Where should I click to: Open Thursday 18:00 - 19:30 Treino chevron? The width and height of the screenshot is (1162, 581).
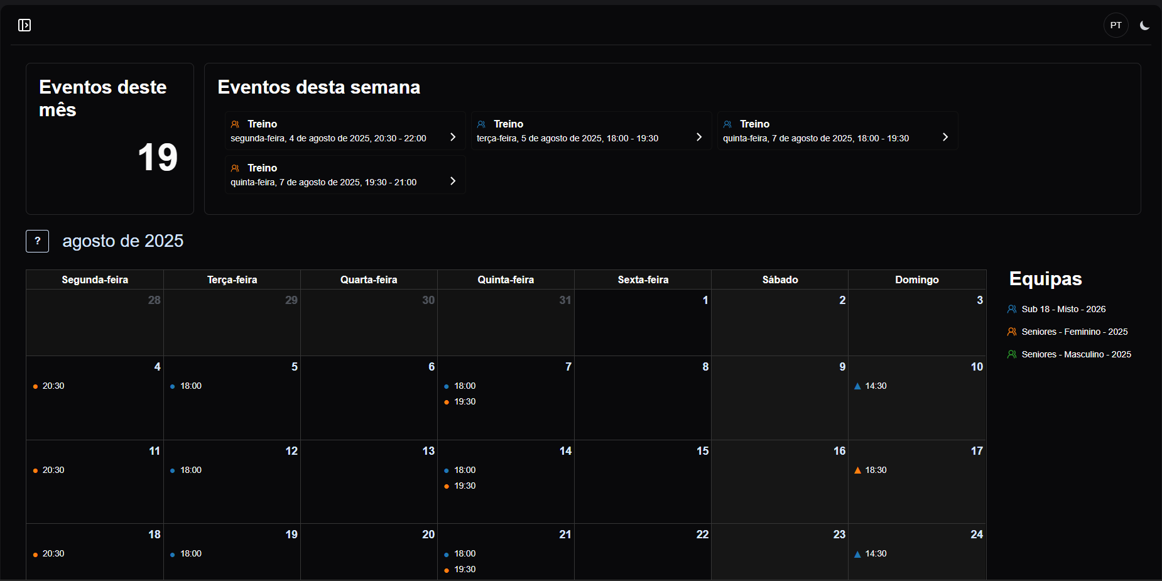click(945, 137)
